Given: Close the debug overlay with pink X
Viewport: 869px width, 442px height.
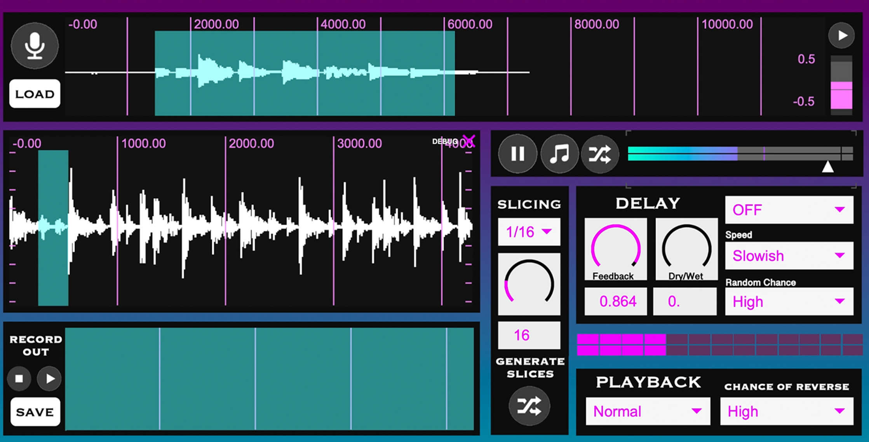Looking at the screenshot, I should click(469, 141).
